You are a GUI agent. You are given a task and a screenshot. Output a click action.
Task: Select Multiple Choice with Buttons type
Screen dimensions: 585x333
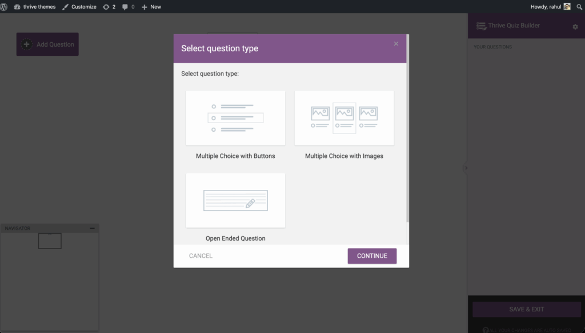tap(235, 119)
